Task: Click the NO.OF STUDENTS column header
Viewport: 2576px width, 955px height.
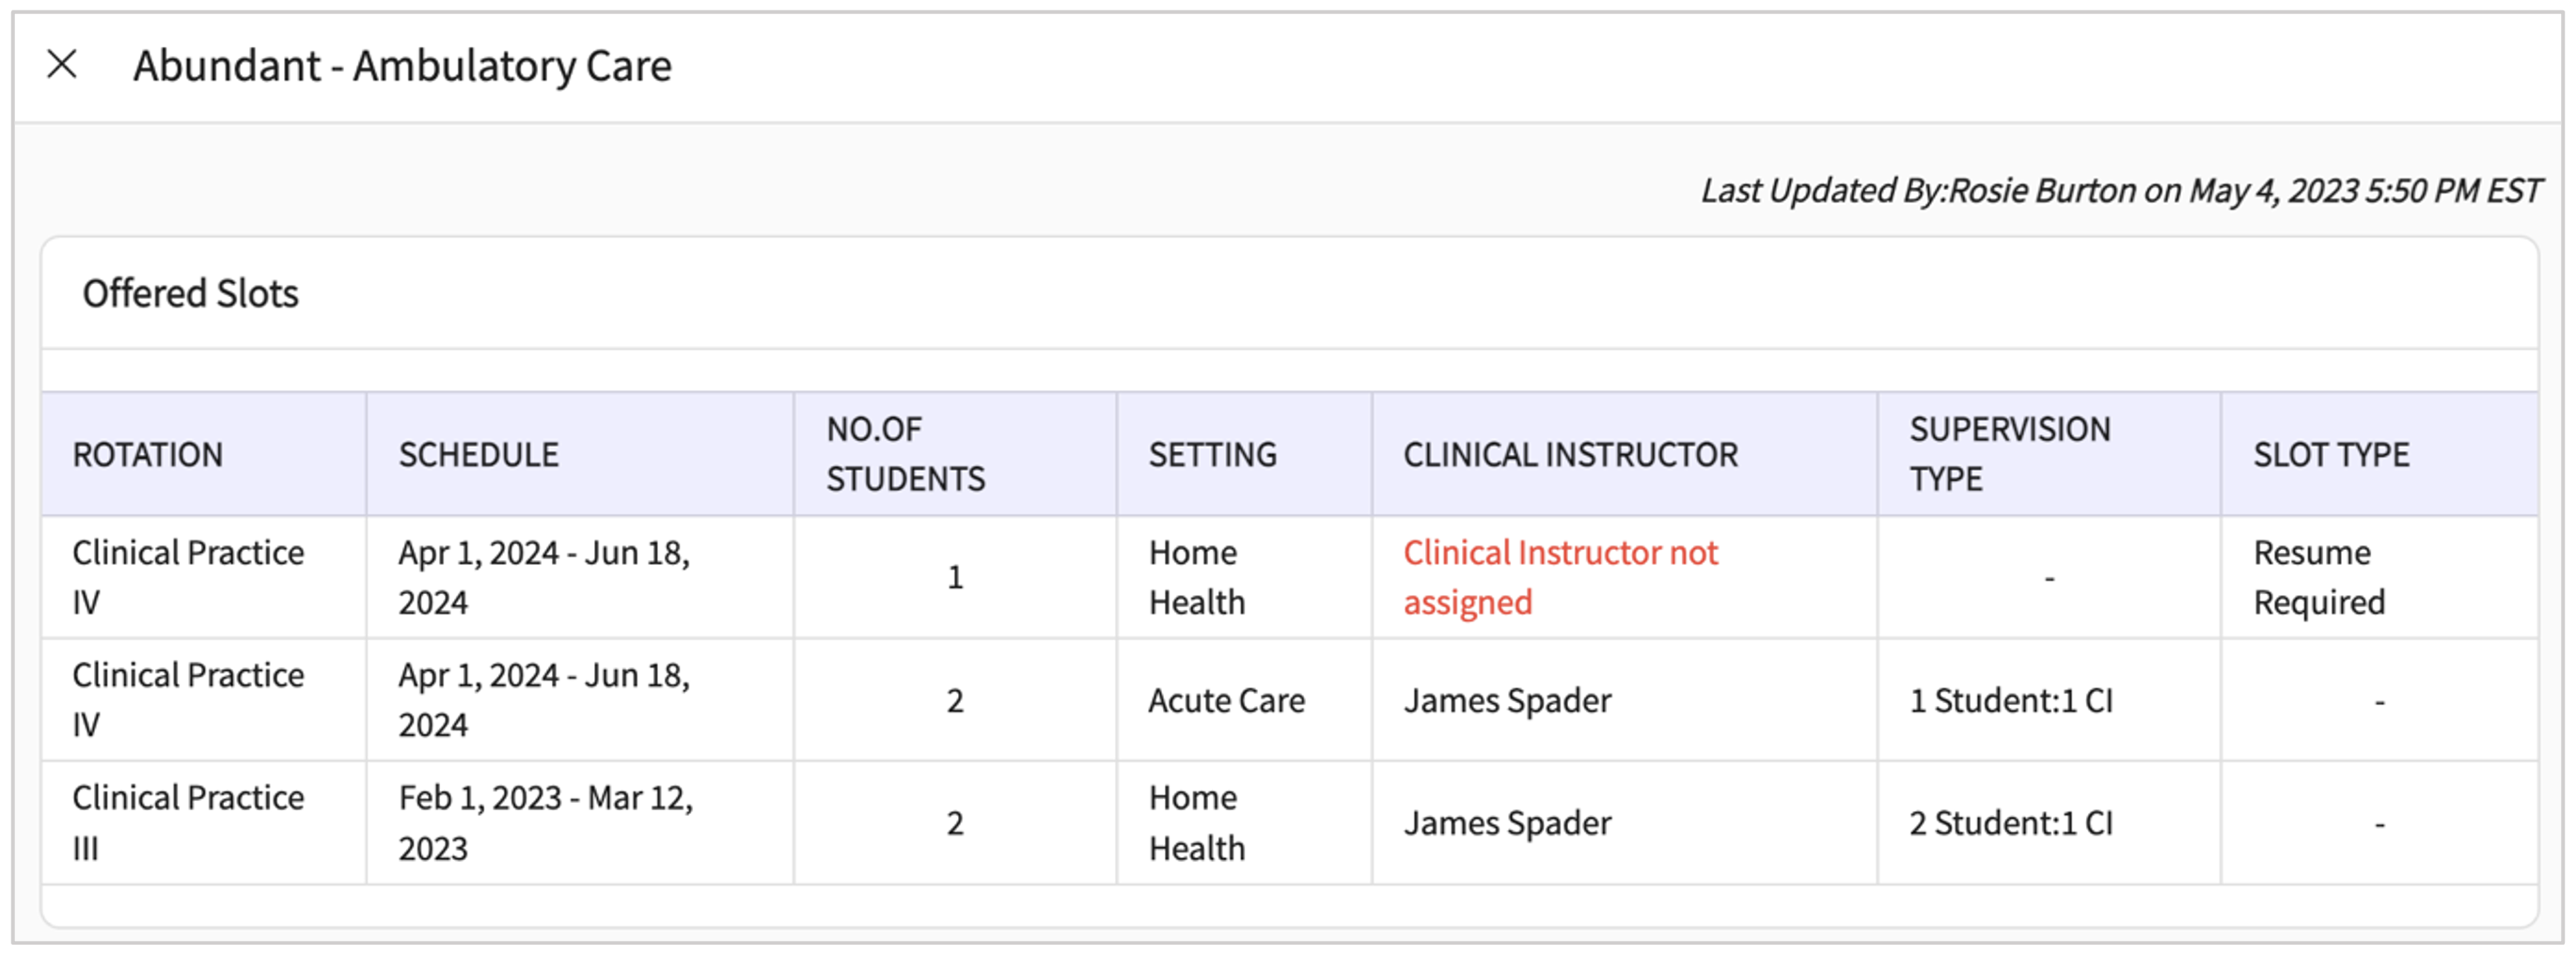Action: pyautogui.click(x=905, y=455)
